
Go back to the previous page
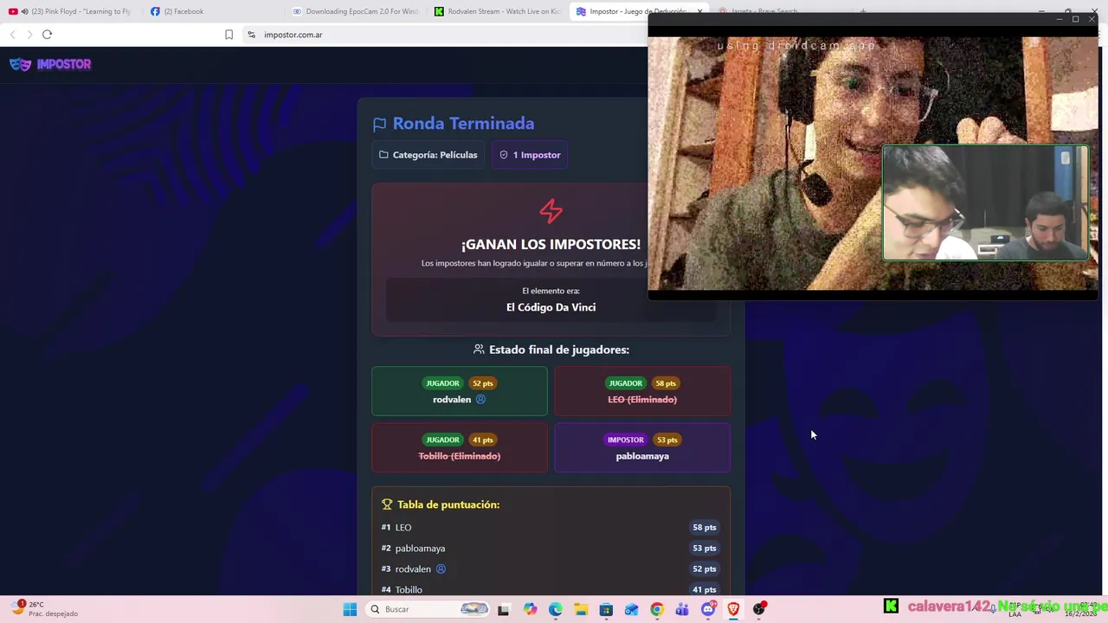pyautogui.click(x=12, y=35)
